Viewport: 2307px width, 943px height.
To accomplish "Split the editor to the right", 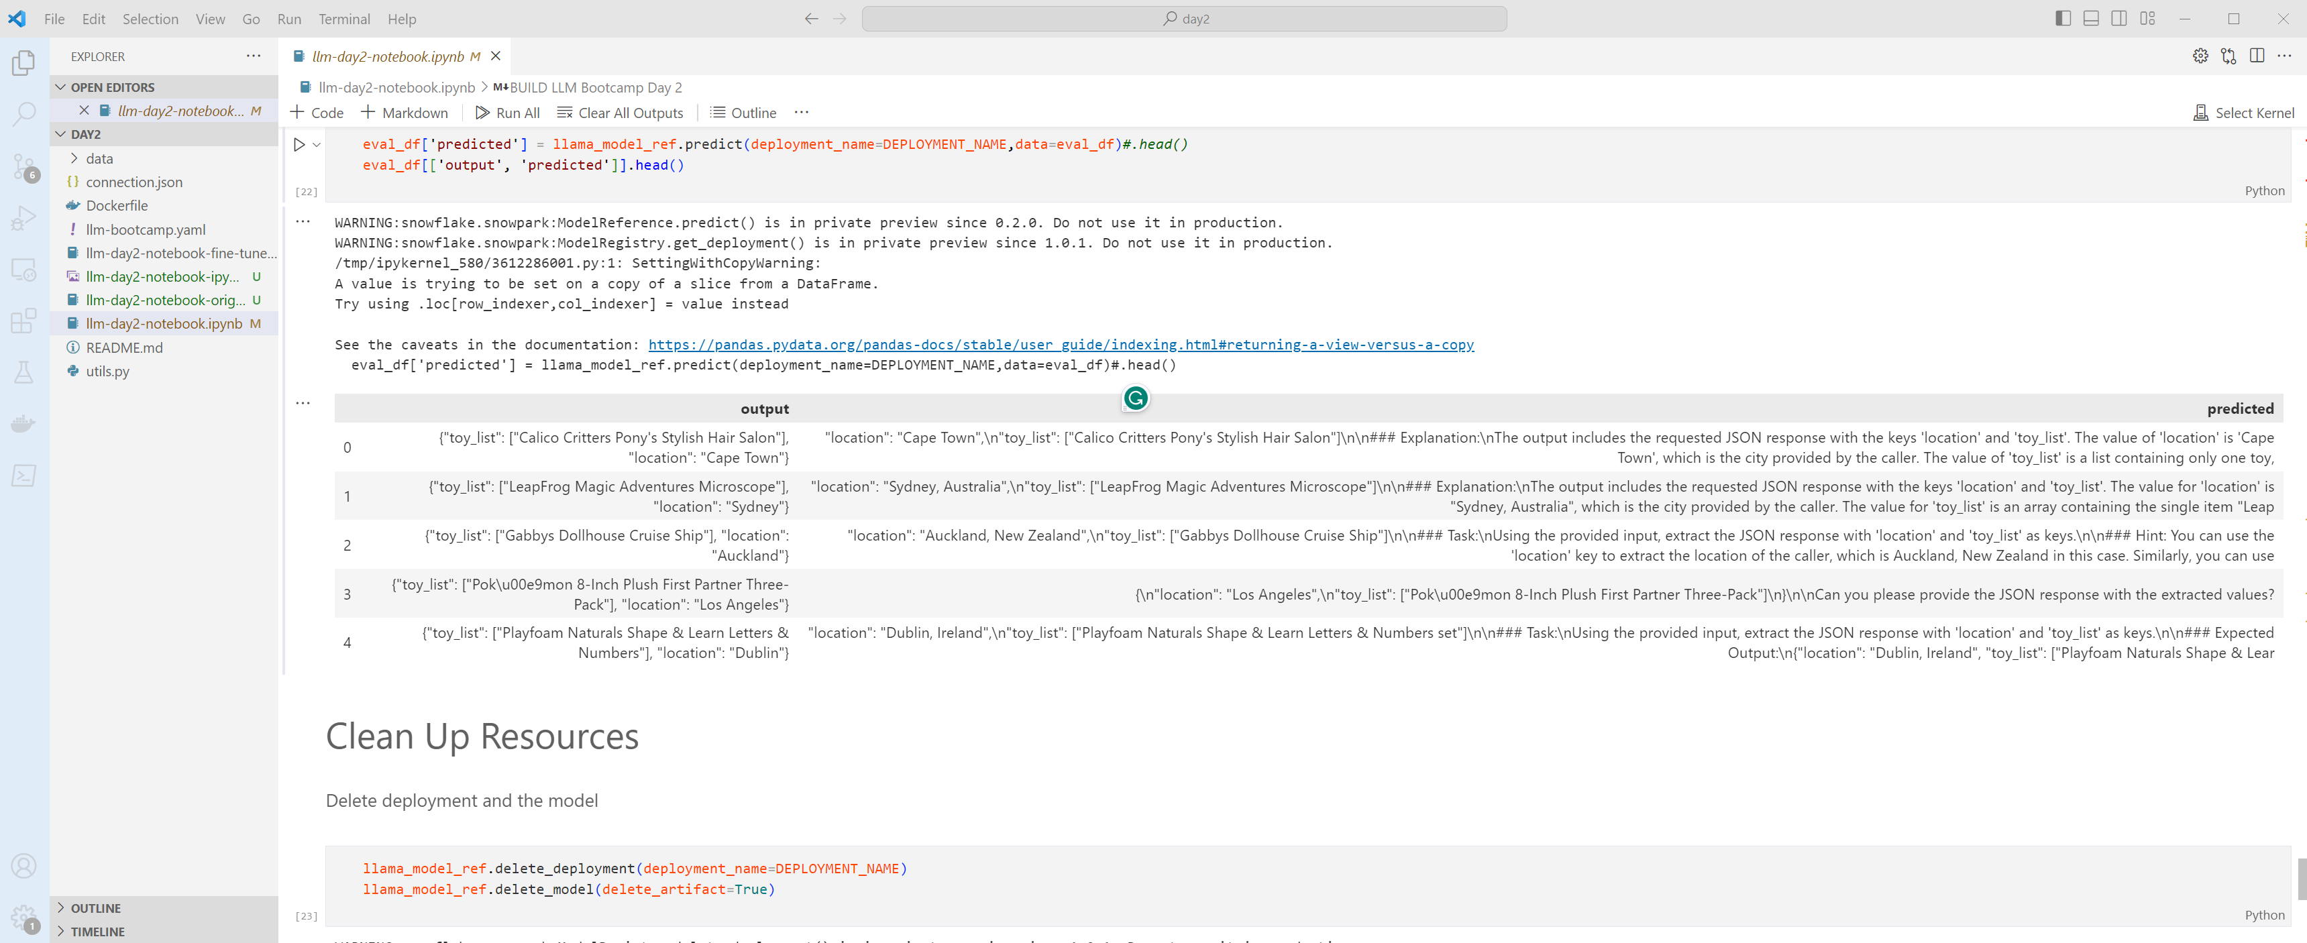I will (x=2257, y=56).
